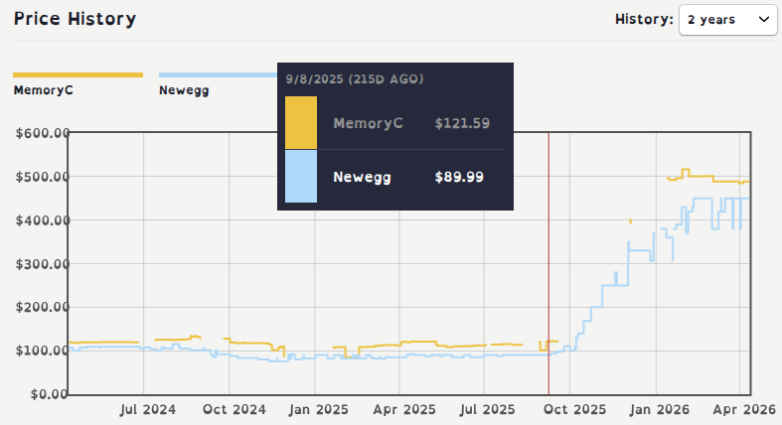Click the light blue Newegg legend line
The height and width of the screenshot is (425, 782).
tap(218, 75)
